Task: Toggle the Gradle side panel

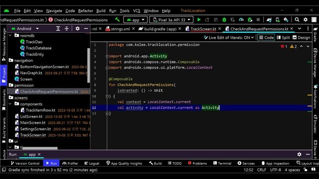Action: click(316, 34)
